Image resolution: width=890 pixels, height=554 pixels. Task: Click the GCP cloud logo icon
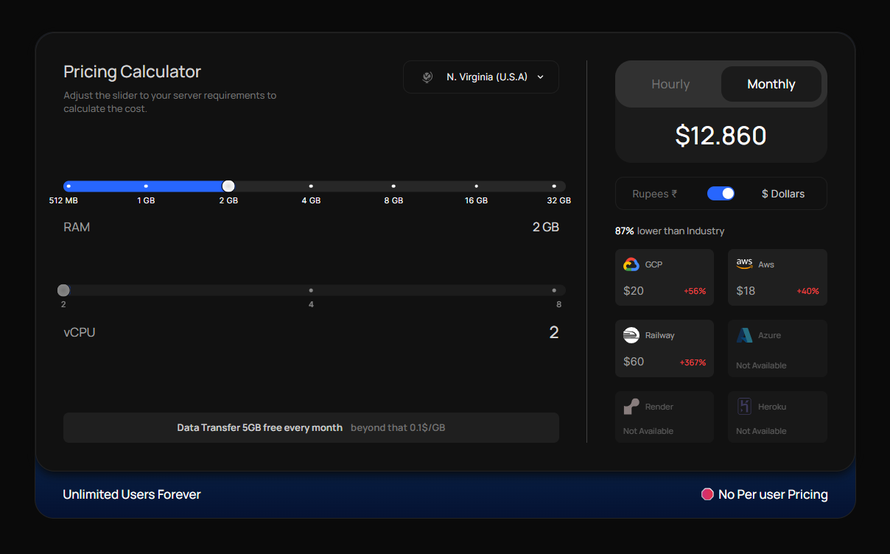(x=631, y=264)
